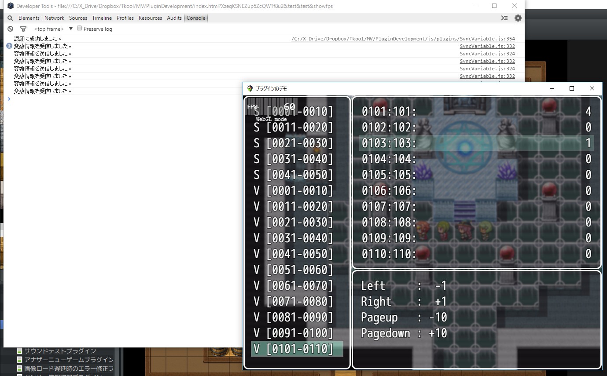Clear the console log with the circle-slash icon
The image size is (607, 376).
pos(11,29)
